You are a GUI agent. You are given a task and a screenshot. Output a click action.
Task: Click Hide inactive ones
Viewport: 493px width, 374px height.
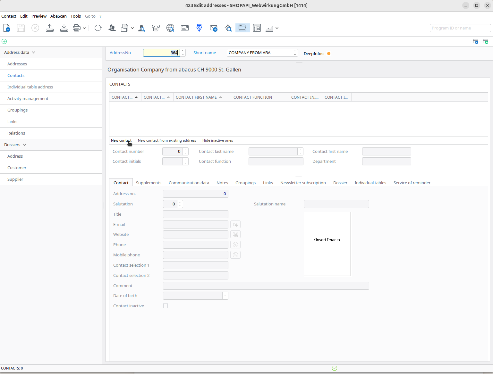217,140
